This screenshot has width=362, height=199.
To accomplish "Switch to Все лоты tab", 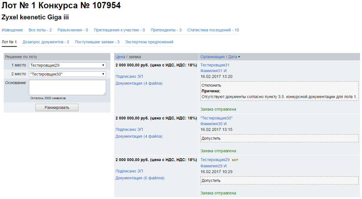I will (x=40, y=30).
